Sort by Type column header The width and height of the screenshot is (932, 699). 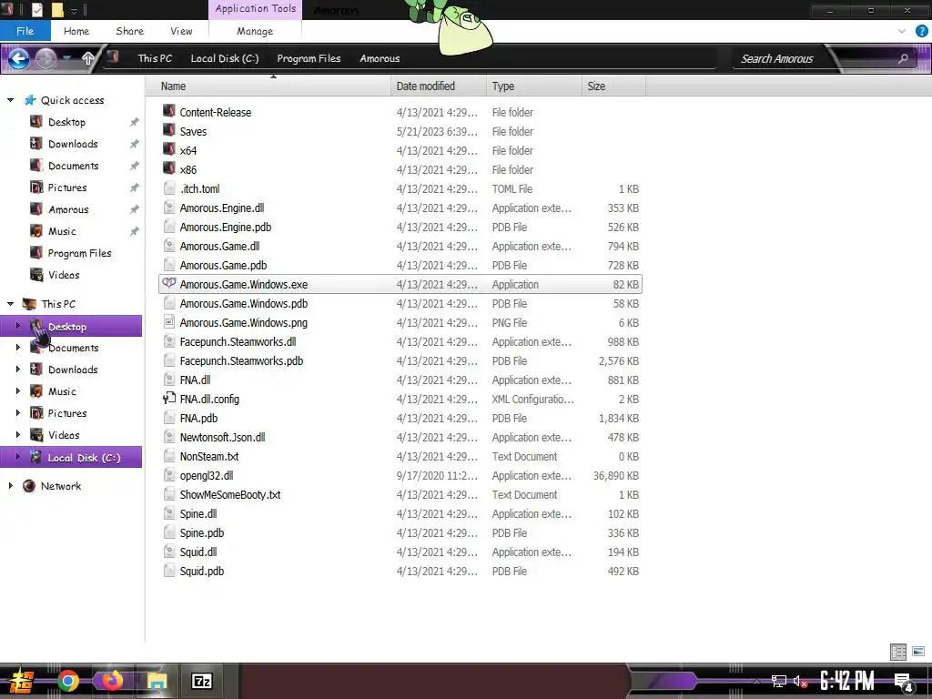[x=534, y=86]
